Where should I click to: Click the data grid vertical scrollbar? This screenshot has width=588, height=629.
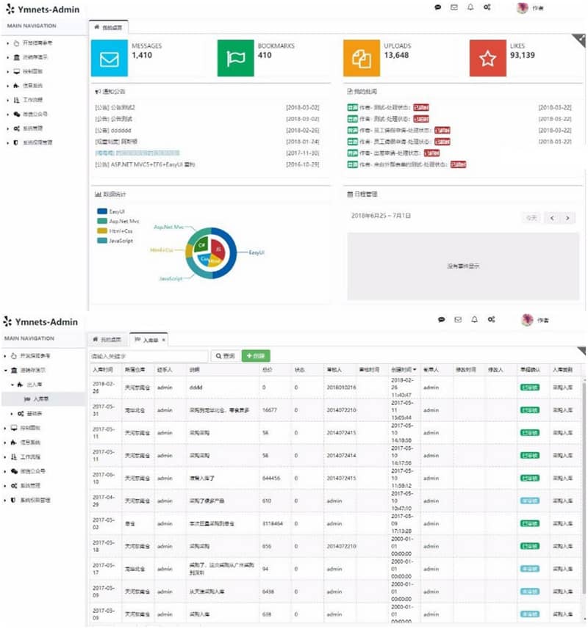(x=584, y=487)
